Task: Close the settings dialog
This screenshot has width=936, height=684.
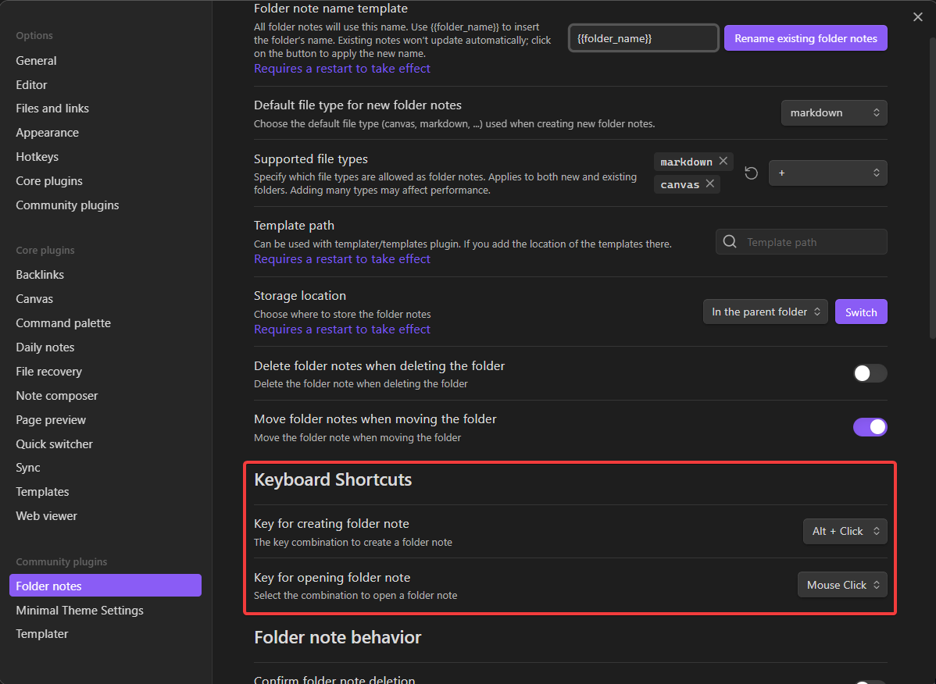Action: pyautogui.click(x=917, y=16)
